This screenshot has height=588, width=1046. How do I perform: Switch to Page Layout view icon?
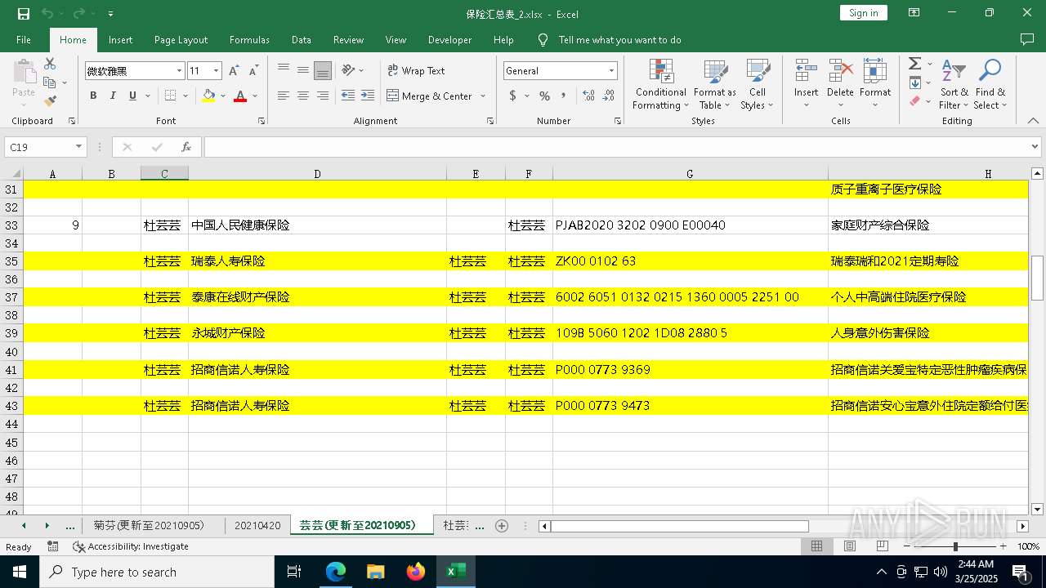click(850, 546)
